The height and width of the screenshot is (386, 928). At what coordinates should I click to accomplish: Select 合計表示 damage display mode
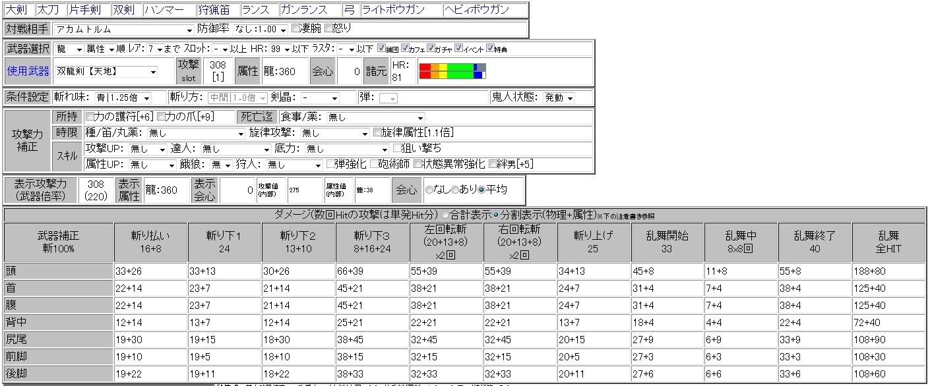click(x=445, y=215)
